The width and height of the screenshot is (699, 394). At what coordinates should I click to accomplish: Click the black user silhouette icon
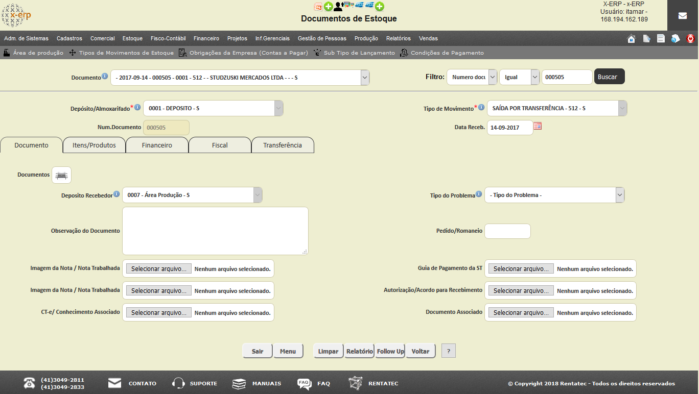338,7
